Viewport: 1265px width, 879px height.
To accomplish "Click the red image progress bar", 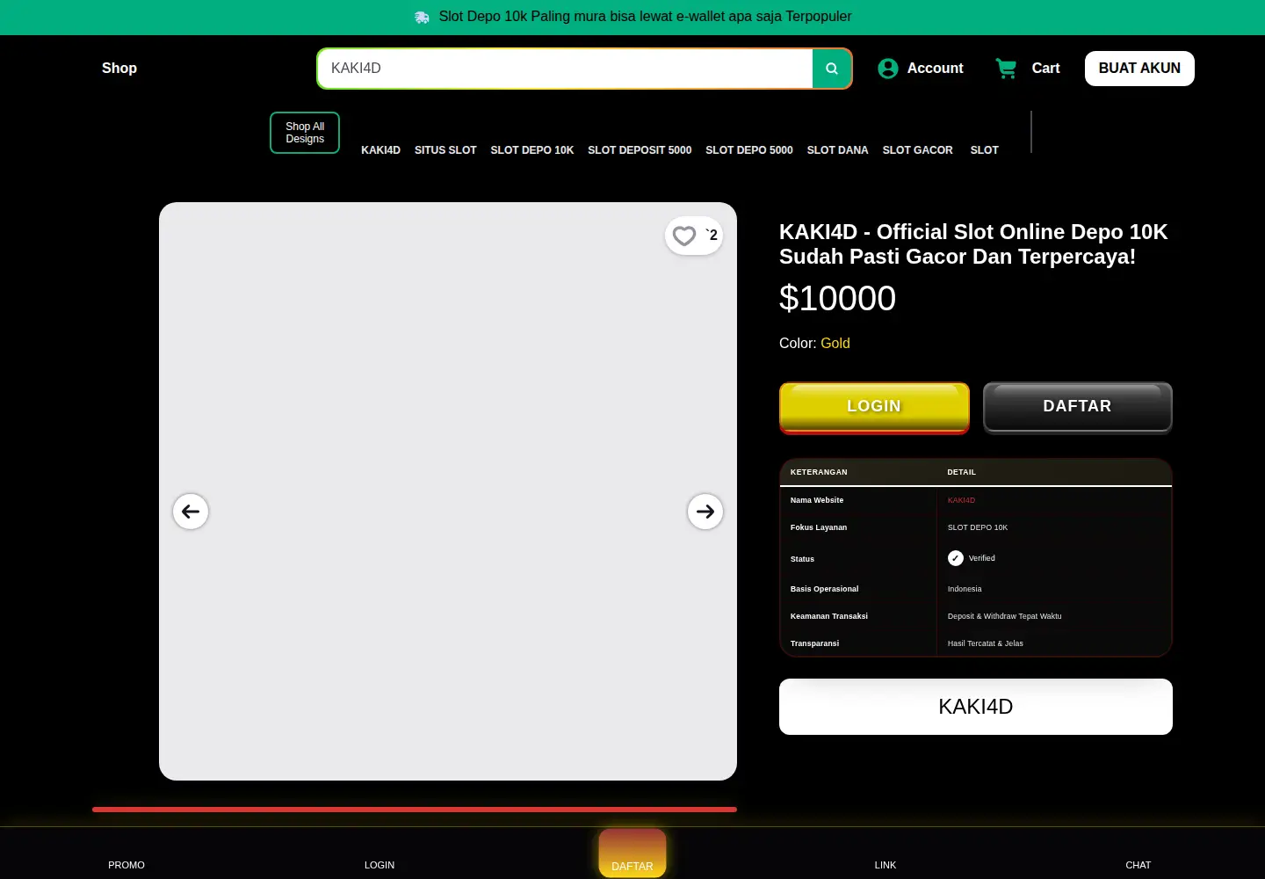I will 415,810.
